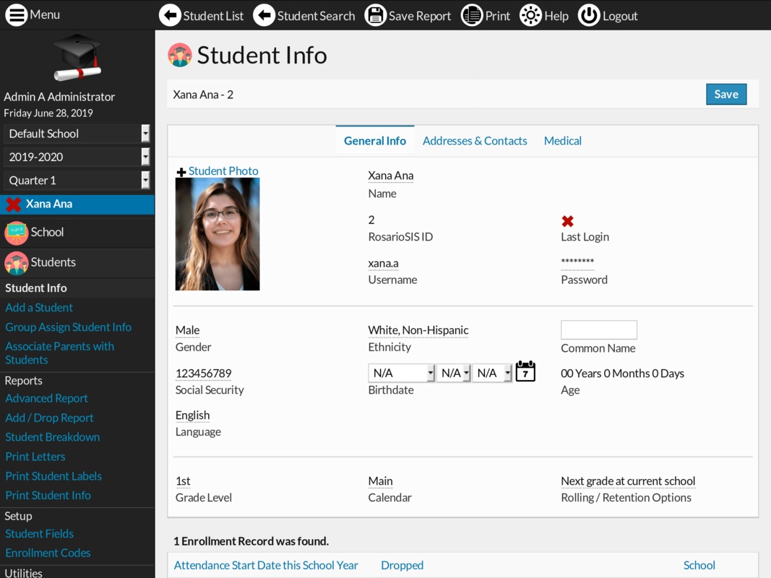This screenshot has width=771, height=578.
Task: Click the Logout power icon
Action: [589, 15]
